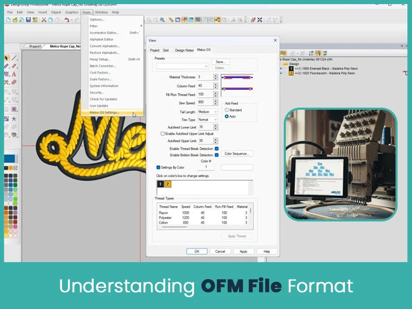Image resolution: width=412 pixels, height=309 pixels.
Task: Click the Cut scissors icon
Action: pyautogui.click(x=43, y=21)
